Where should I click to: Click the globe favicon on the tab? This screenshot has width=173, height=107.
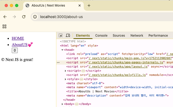click(x=27, y=5)
